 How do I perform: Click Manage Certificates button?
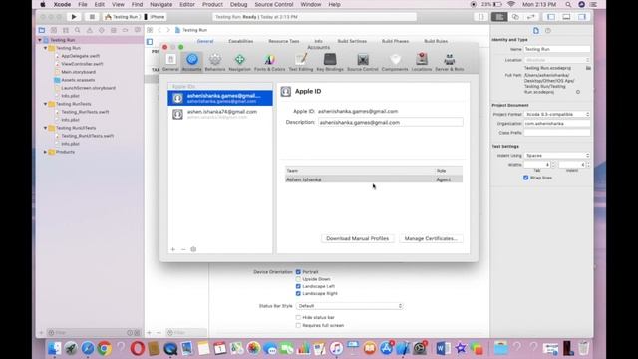pyautogui.click(x=431, y=239)
